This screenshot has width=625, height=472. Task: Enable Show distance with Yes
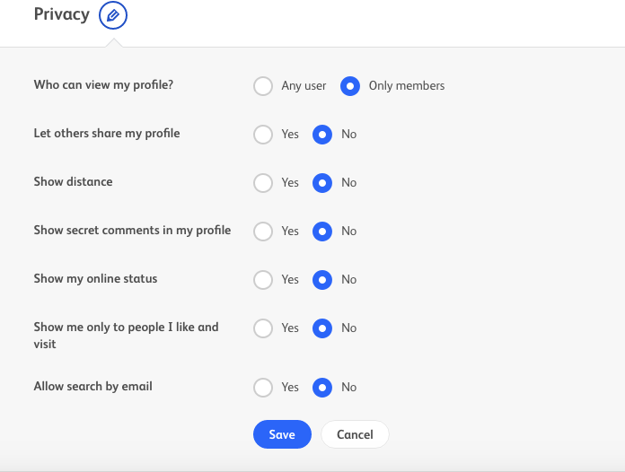[x=263, y=183]
